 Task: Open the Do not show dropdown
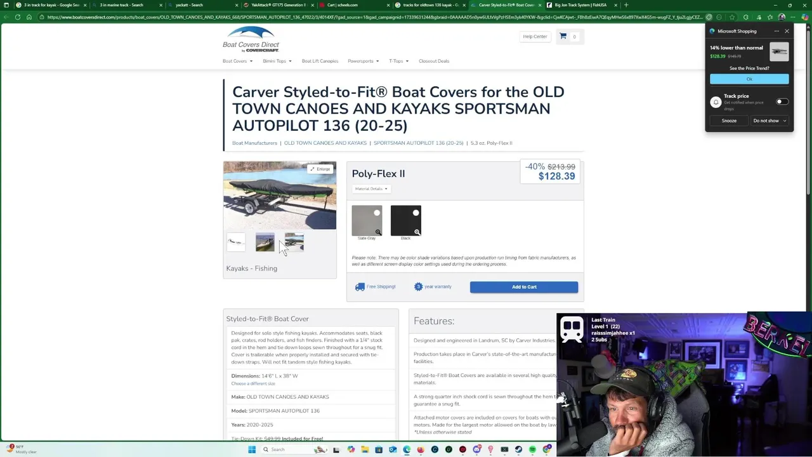pyautogui.click(x=769, y=121)
